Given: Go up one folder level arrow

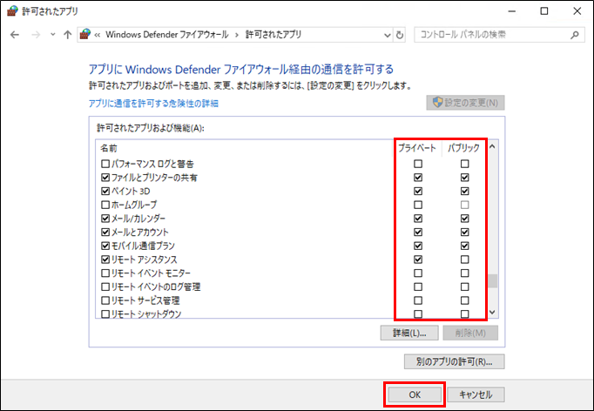Looking at the screenshot, I should pos(67,35).
